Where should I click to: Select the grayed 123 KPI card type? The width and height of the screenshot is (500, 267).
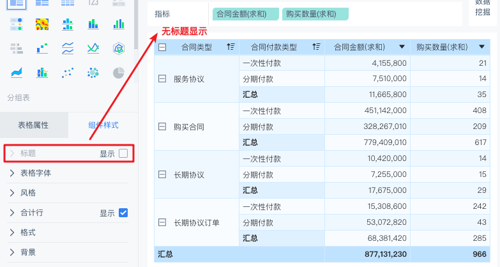click(93, 3)
